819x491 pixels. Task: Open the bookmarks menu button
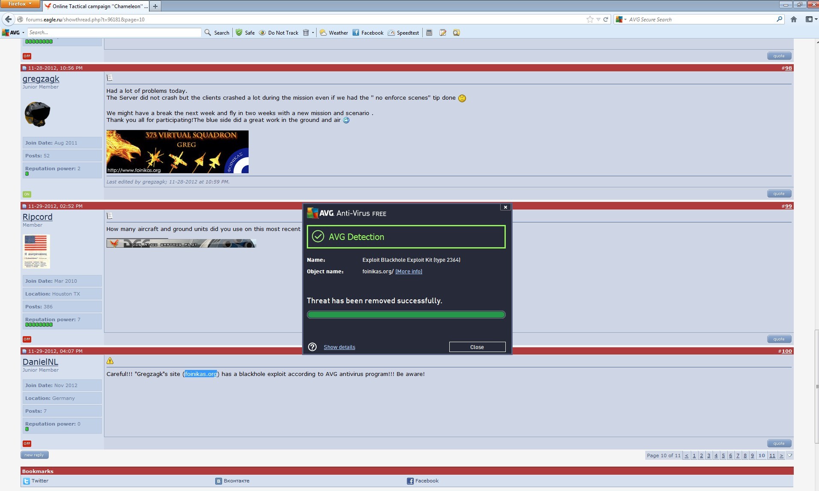(x=811, y=19)
